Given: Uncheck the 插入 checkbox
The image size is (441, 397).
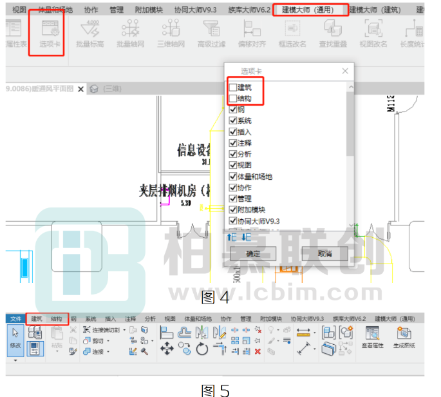Looking at the screenshot, I should click(x=232, y=131).
